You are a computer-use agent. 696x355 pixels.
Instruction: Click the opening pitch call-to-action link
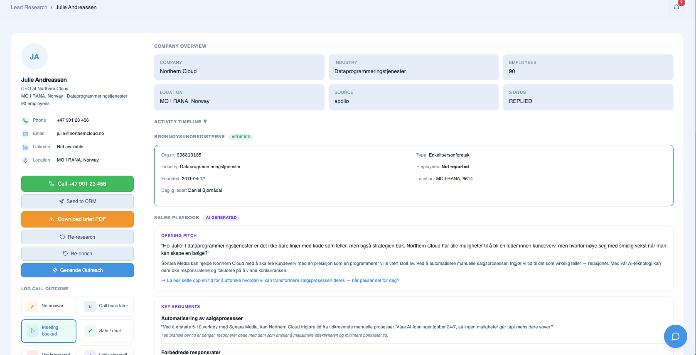tap(280, 281)
